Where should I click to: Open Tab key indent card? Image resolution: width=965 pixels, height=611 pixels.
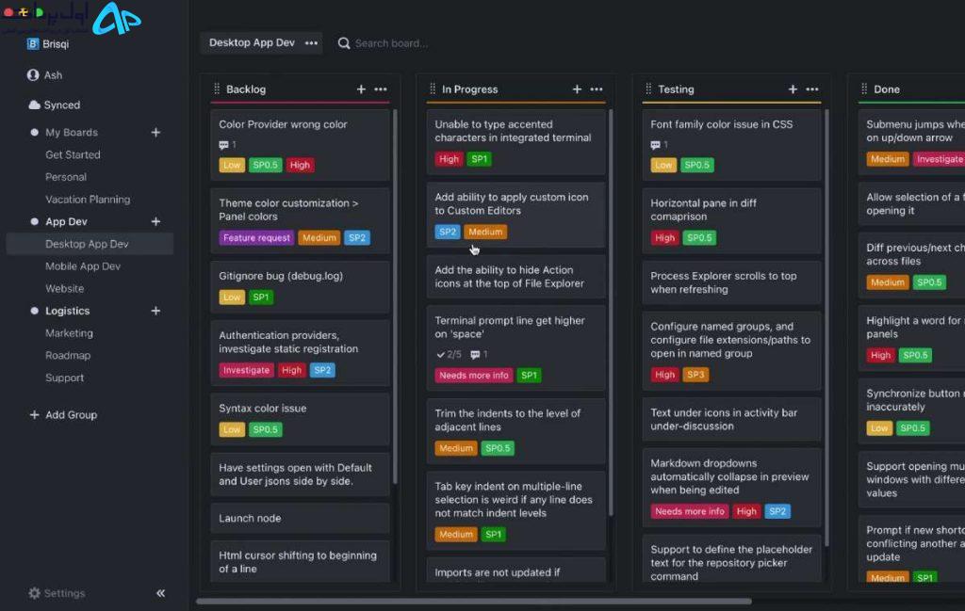515,510
